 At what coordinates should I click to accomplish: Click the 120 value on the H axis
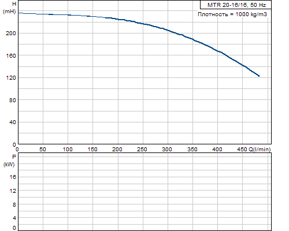[x=10, y=78]
